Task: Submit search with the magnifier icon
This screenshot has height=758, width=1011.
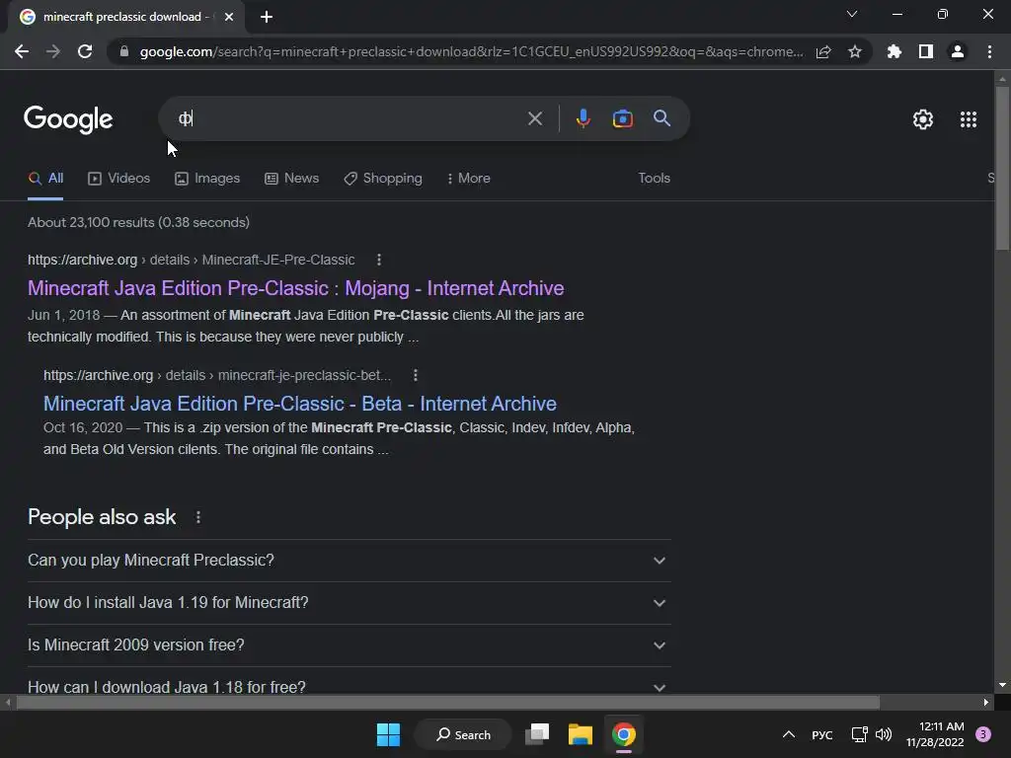Action: (662, 118)
